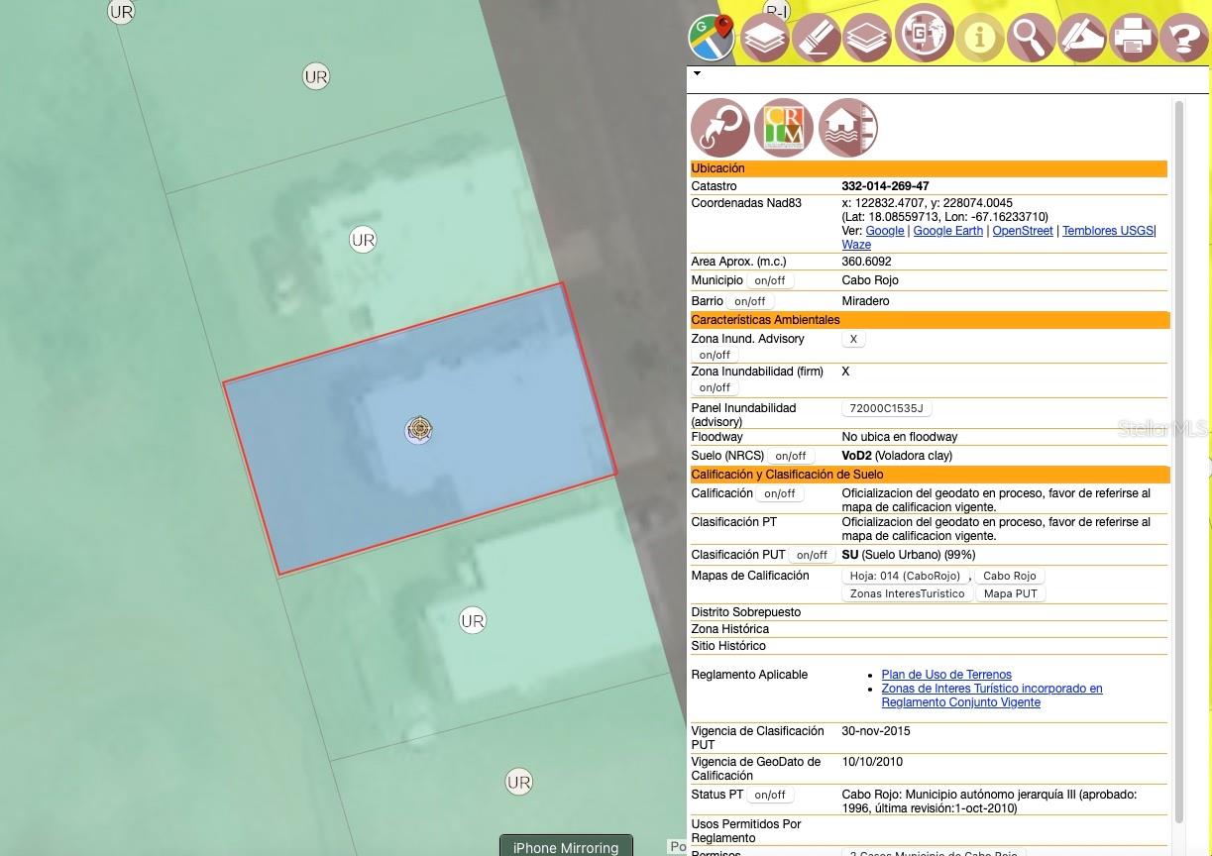
Task: Toggle Clasificación PUT on/off
Action: [x=812, y=555]
